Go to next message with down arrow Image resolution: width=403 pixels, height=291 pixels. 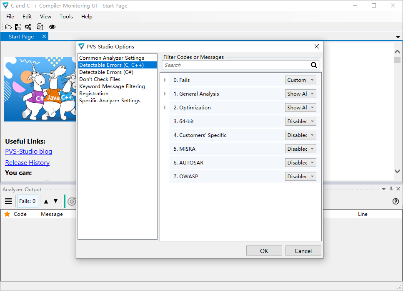pos(55,201)
